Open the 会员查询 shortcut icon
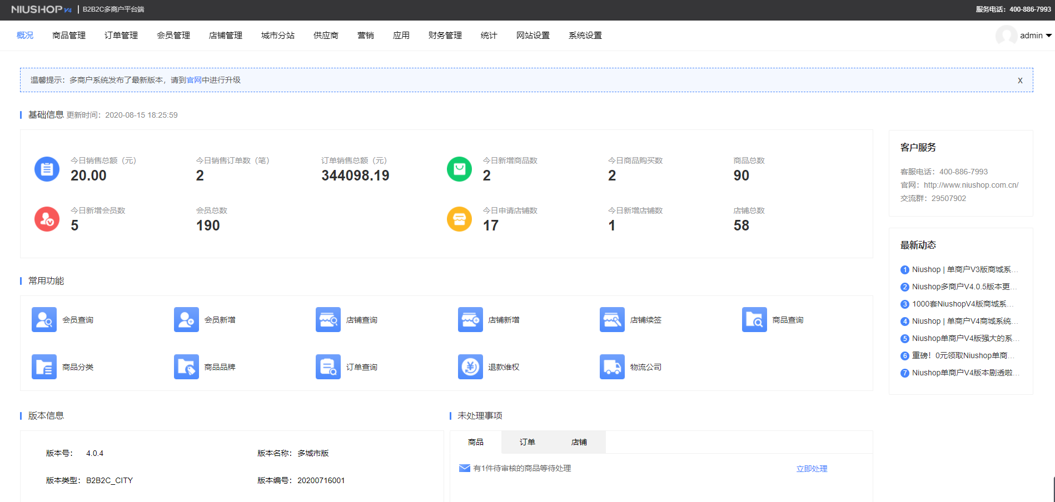The image size is (1055, 502). (x=44, y=320)
